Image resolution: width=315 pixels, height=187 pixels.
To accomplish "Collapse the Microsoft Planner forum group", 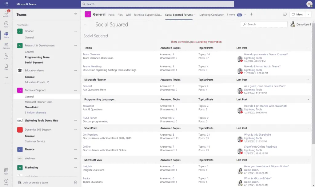I will [x=308, y=80].
